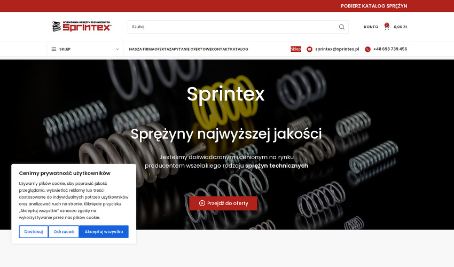
Task: Click the red email envelope icon
Action: click(309, 49)
